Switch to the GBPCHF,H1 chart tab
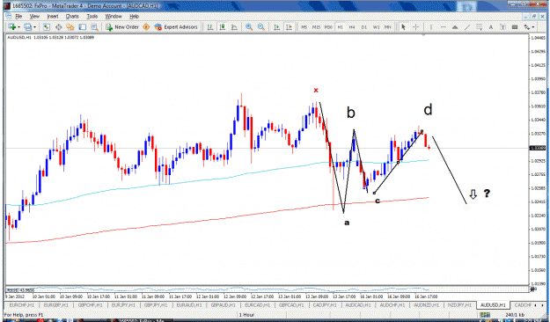 [90, 305]
